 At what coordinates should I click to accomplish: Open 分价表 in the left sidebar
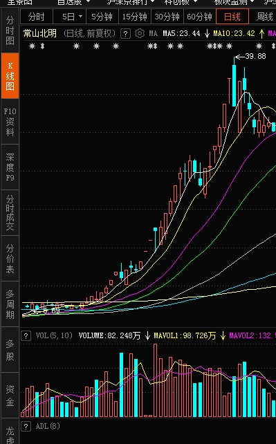[10, 259]
